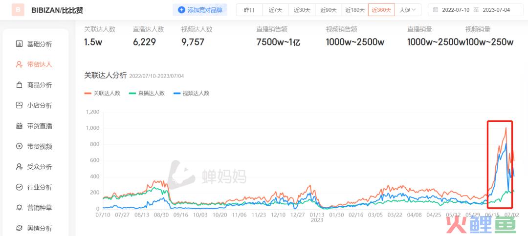The width and height of the screenshot is (528, 236).
Task: Toggle the 视频达人数 legend series
Action: pyautogui.click(x=192, y=93)
